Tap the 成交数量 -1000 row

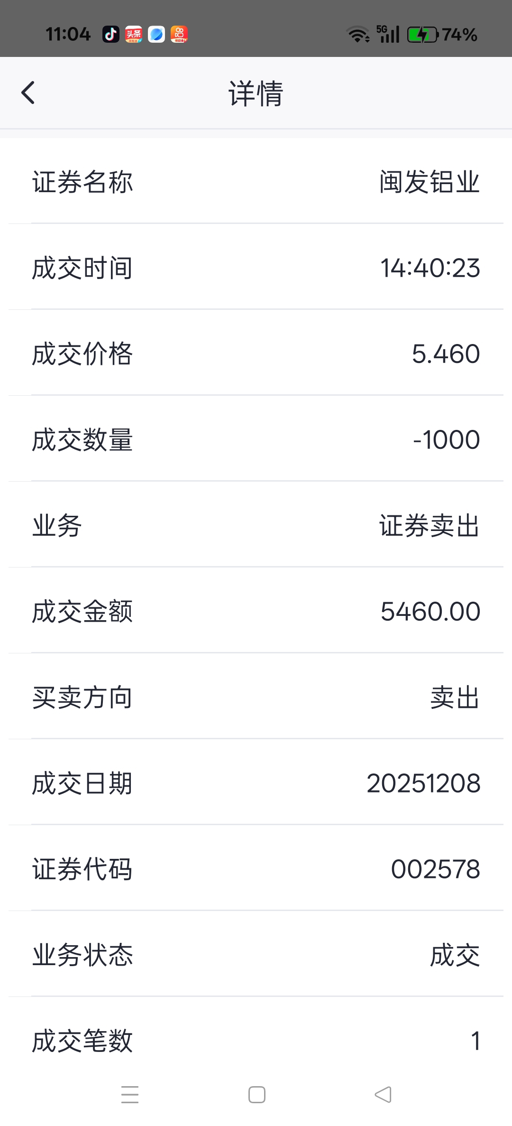click(256, 439)
